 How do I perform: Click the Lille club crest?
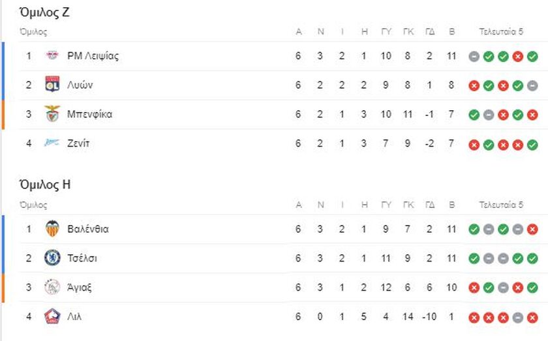click(52, 317)
